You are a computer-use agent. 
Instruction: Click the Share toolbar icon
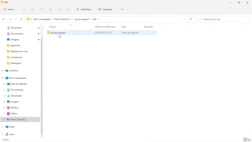point(59,9)
